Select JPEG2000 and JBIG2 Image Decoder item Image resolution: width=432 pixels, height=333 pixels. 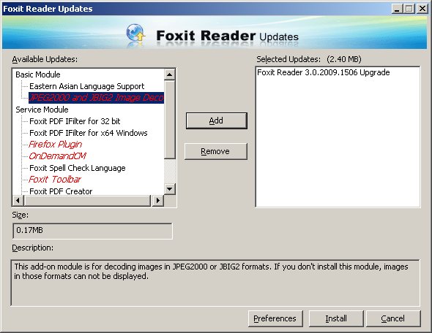click(96, 98)
